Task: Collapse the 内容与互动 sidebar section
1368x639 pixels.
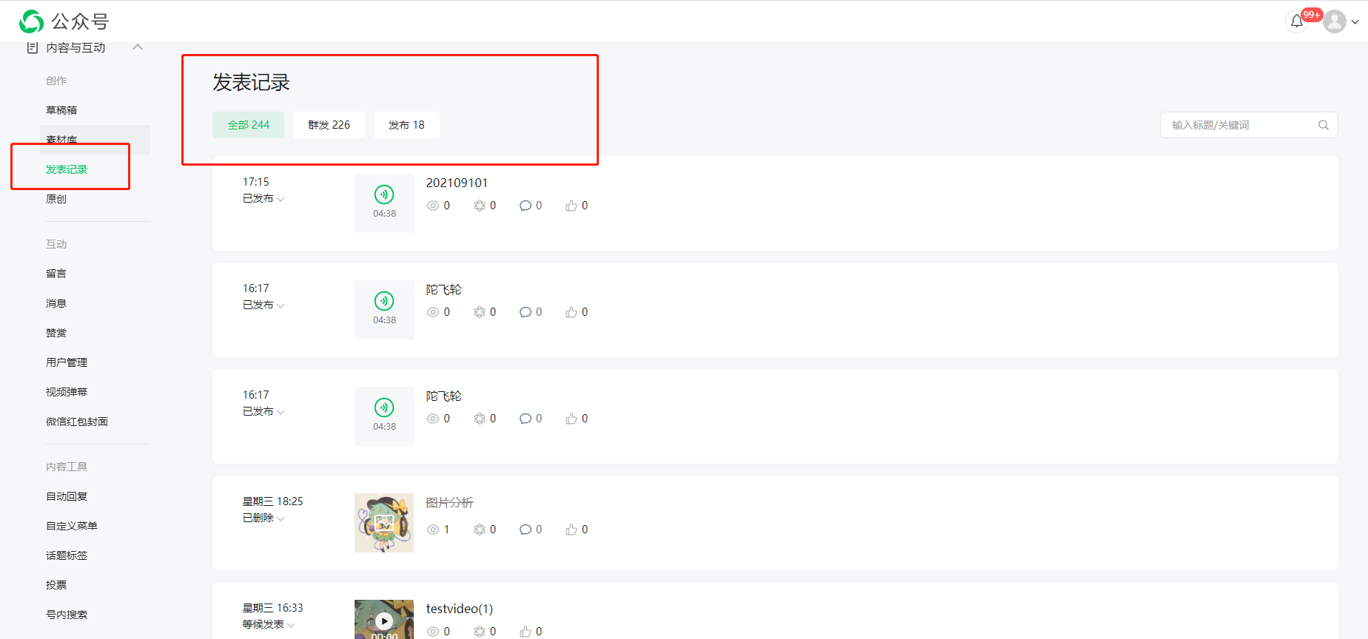Action: click(x=138, y=47)
